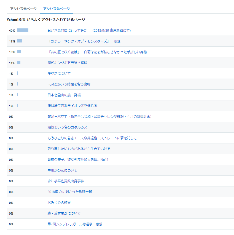Open 終・浅村栄斗について link
The image size is (234, 235).
pos(64,213)
